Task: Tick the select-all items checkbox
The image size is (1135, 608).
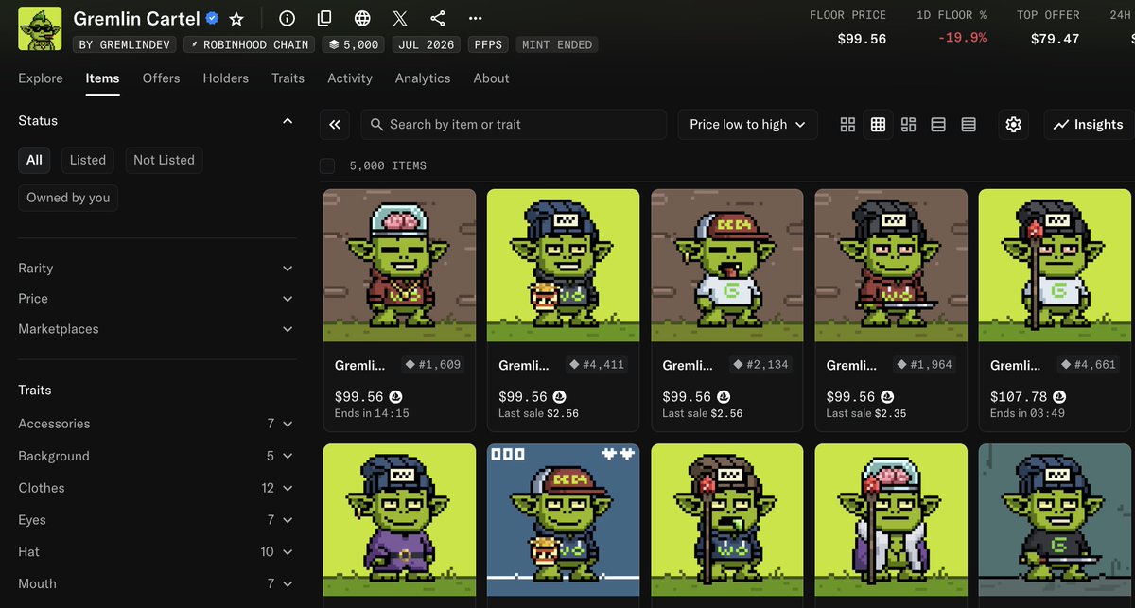Action: (327, 165)
